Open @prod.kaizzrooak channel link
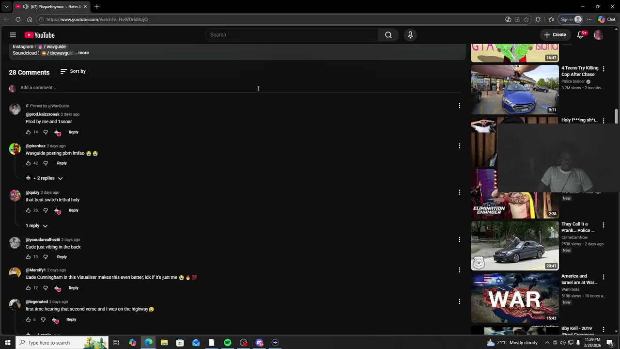Viewport: 620px width, 349px height. (x=43, y=114)
